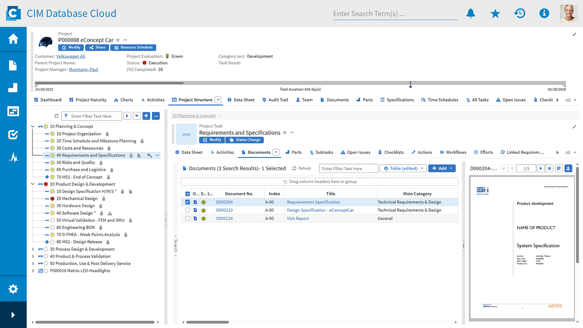Check the D000210 document row
Screen dimensions: 583x328
[x=187, y=210]
